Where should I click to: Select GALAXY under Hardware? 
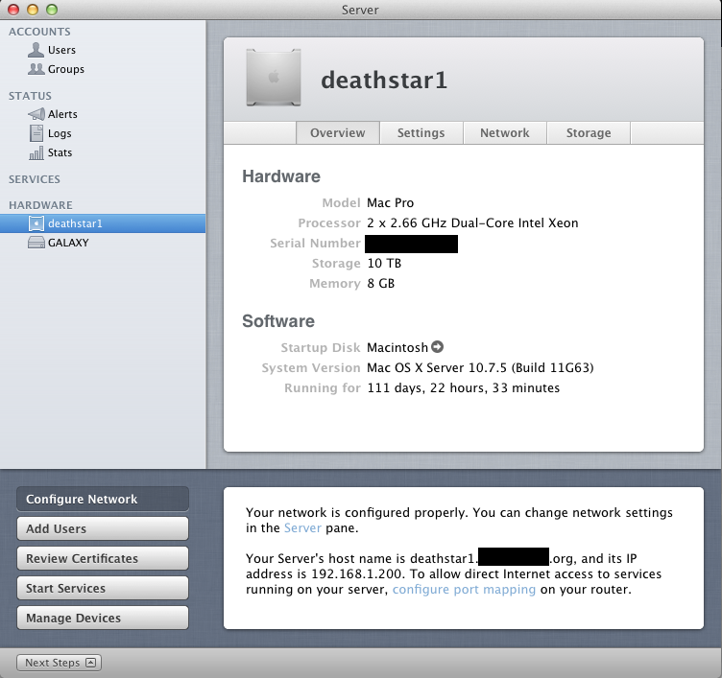click(103, 243)
